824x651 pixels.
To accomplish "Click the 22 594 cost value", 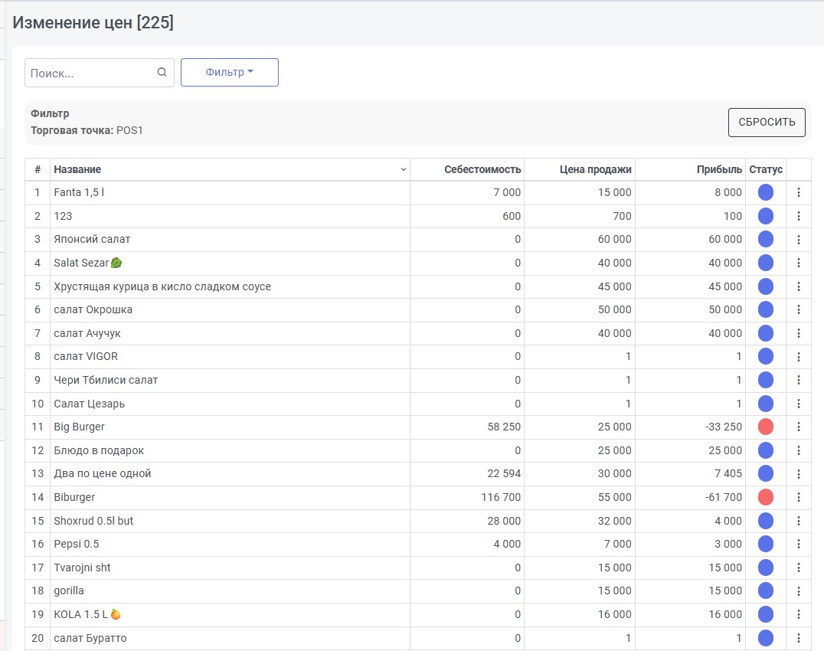I will click(x=504, y=473).
